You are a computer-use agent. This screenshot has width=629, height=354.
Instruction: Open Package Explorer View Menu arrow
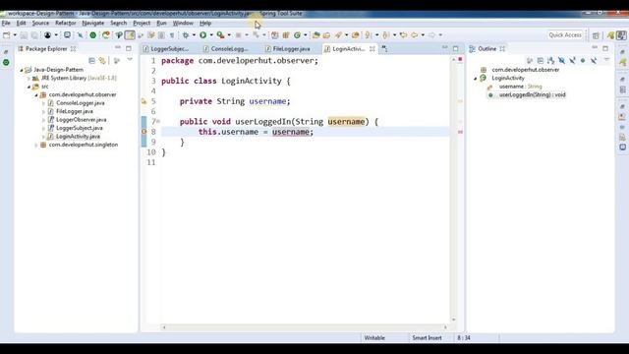pos(130,60)
